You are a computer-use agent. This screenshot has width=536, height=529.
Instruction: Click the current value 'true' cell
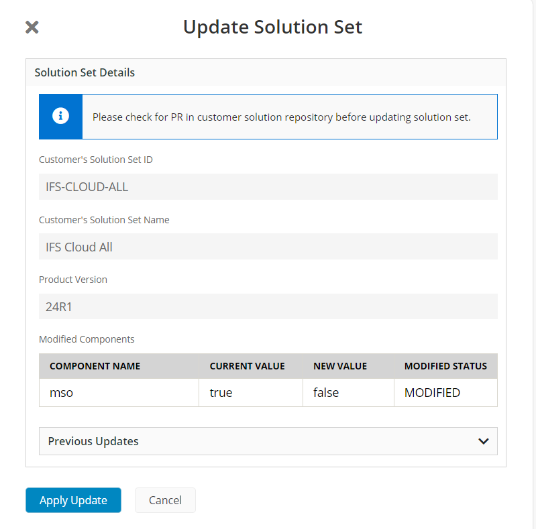[x=251, y=392]
